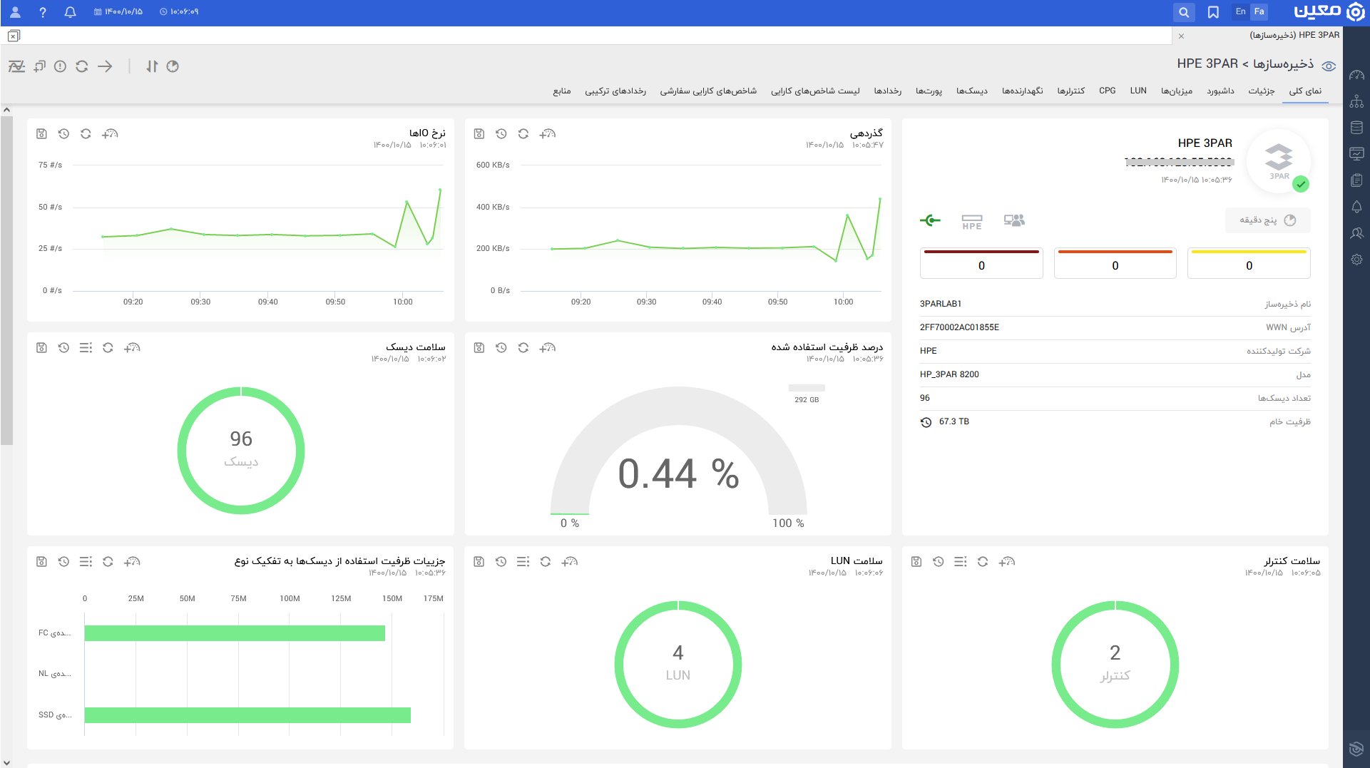Screen dimensions: 1370x768
Task: Open list menu of سلامت کنترلر widget
Action: [961, 561]
